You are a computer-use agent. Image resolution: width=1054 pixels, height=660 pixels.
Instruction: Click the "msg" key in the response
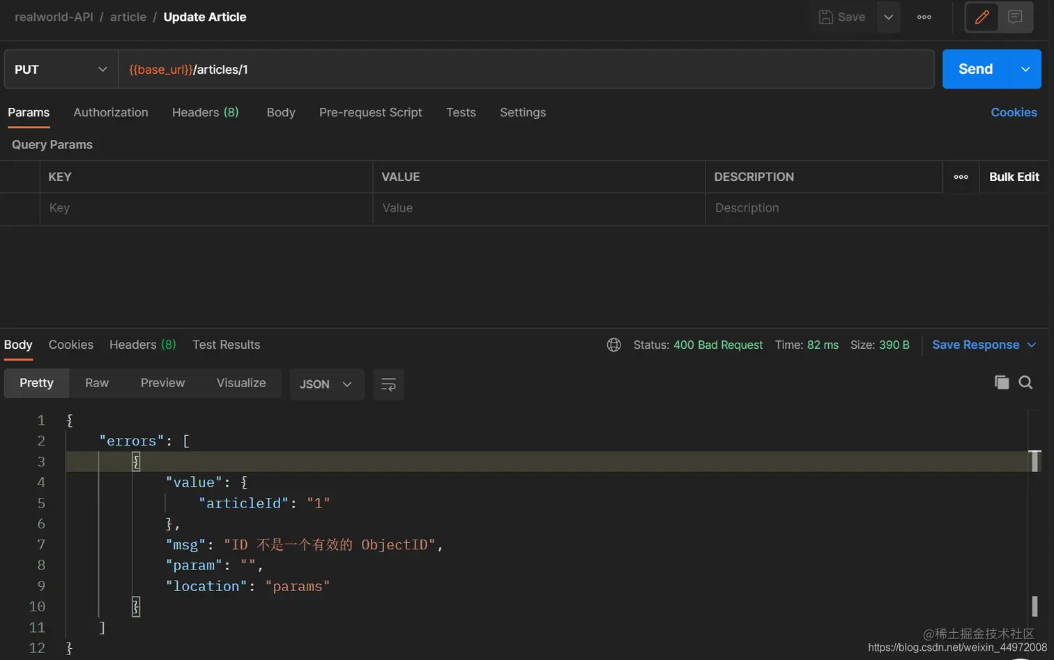point(186,544)
